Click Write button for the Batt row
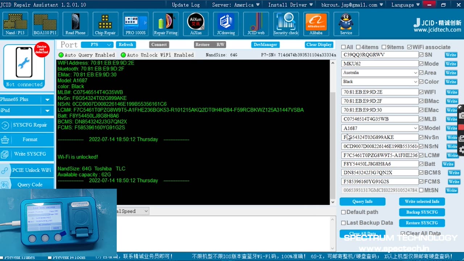Viewport: 464px width, 261px height. click(x=448, y=164)
